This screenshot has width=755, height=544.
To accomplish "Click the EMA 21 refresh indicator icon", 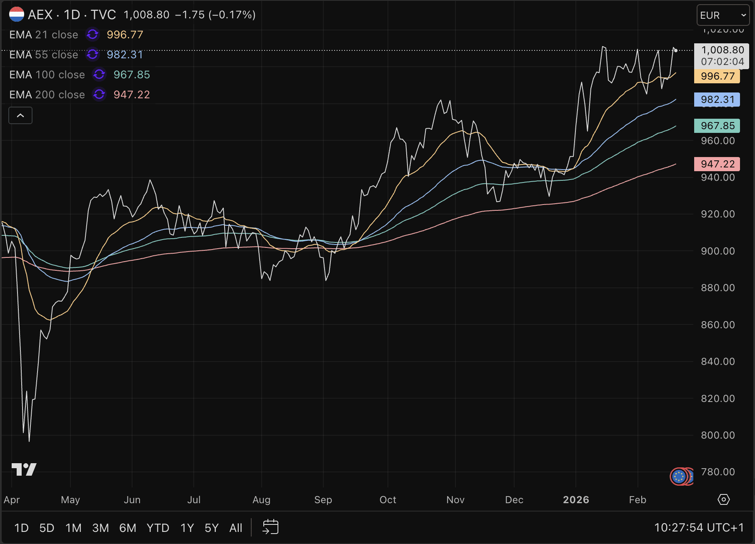I will (92, 35).
